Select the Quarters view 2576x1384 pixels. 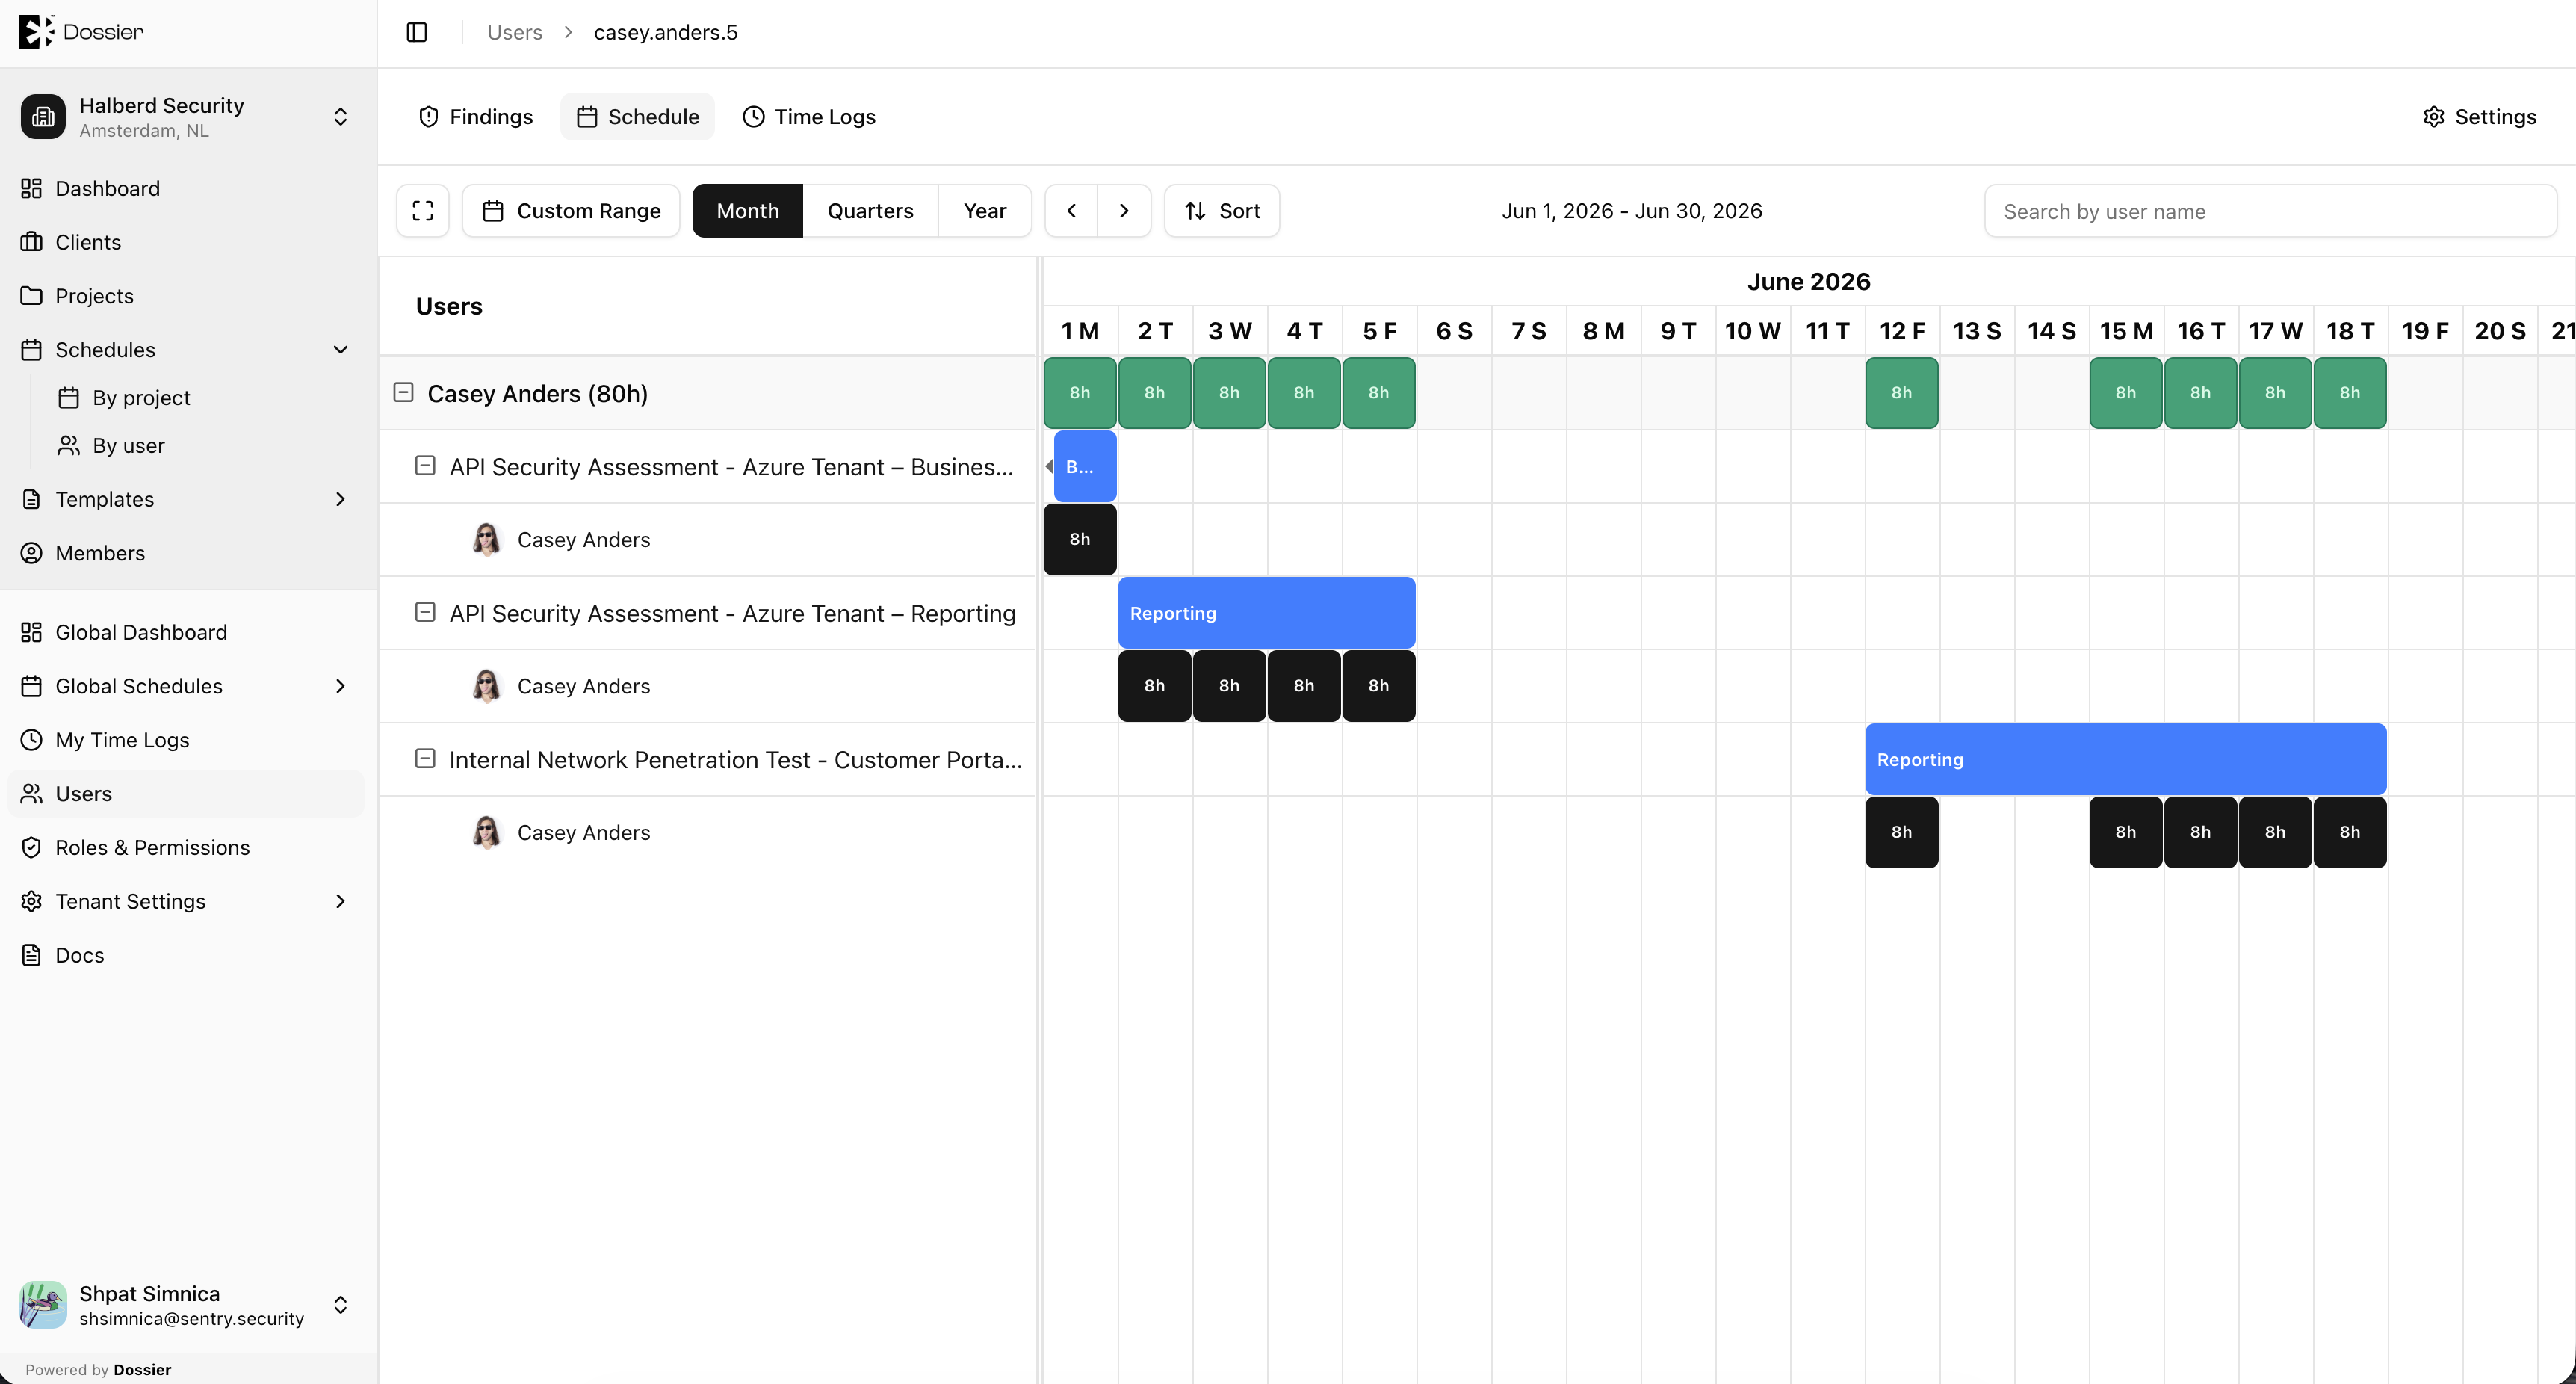870,211
